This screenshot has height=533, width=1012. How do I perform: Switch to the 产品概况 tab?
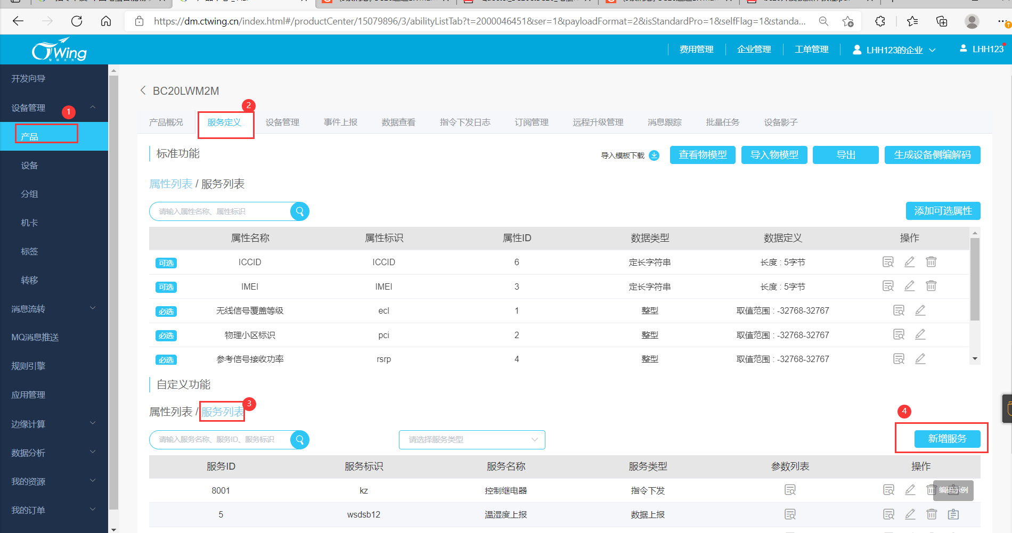166,122
